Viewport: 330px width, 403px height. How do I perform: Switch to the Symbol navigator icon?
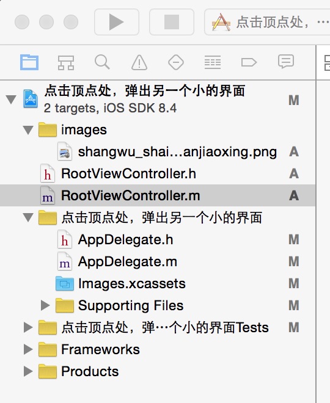point(66,62)
